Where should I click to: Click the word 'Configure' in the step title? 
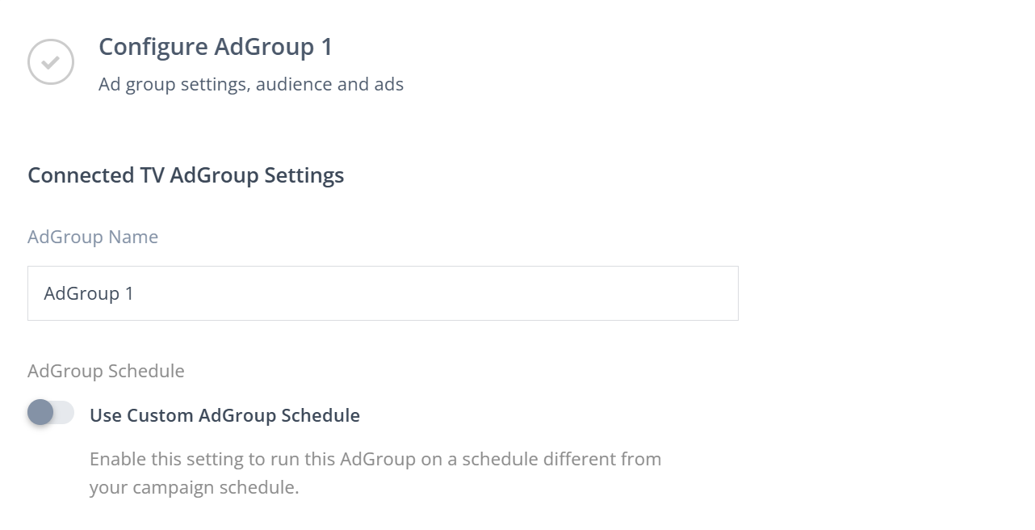(153, 47)
